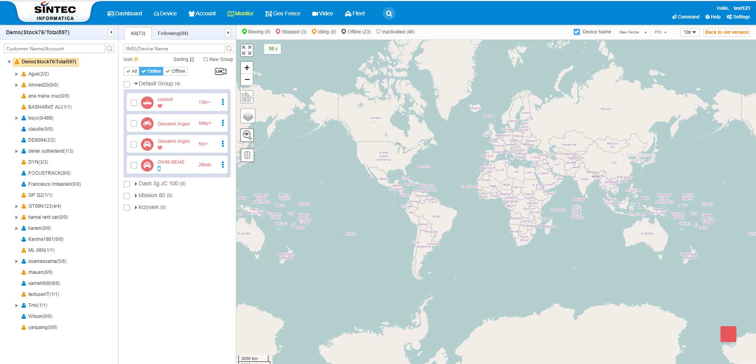756x364 pixels.
Task: Click Back to old version button
Action: tap(726, 32)
